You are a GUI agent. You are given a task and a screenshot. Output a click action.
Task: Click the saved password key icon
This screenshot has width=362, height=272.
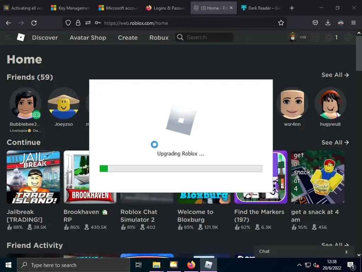tap(98, 23)
